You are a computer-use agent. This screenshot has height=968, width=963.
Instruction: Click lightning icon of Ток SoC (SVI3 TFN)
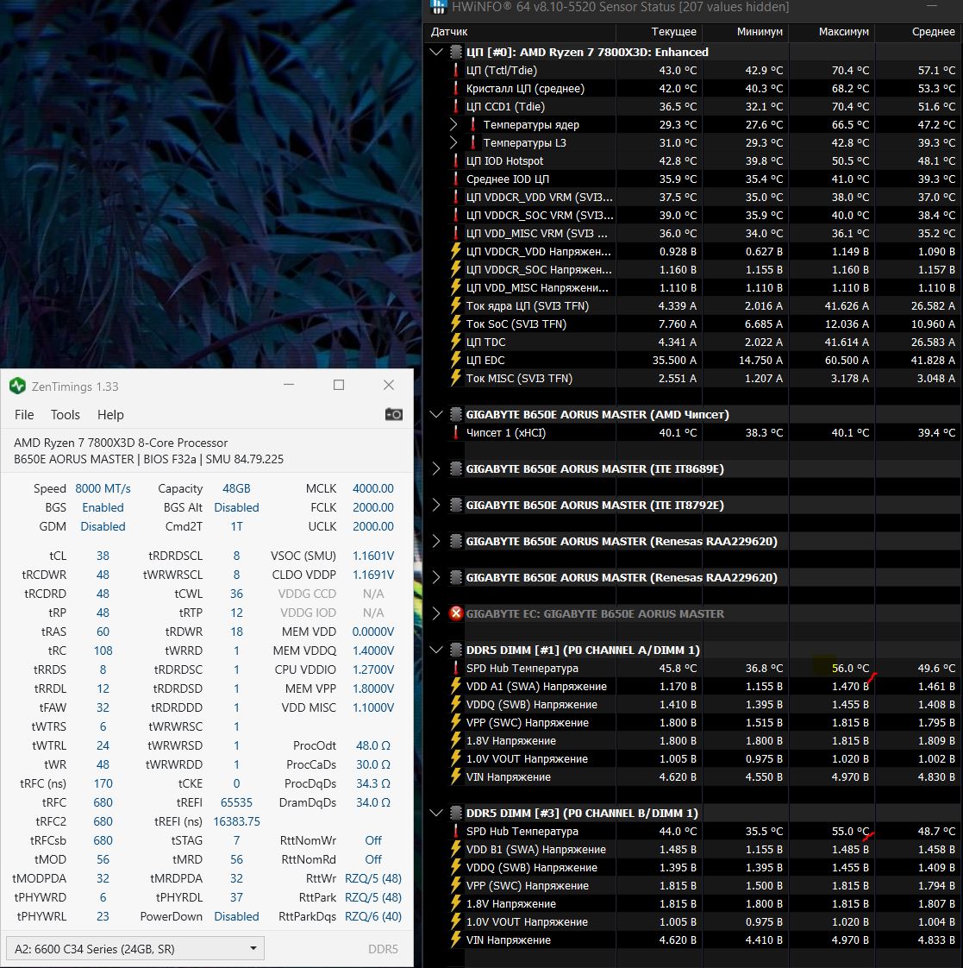[456, 324]
